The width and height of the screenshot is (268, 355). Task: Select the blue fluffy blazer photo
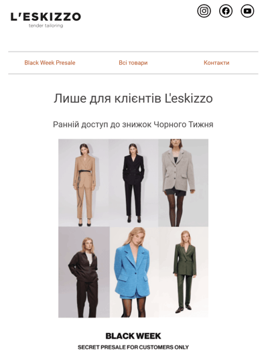[134, 272]
